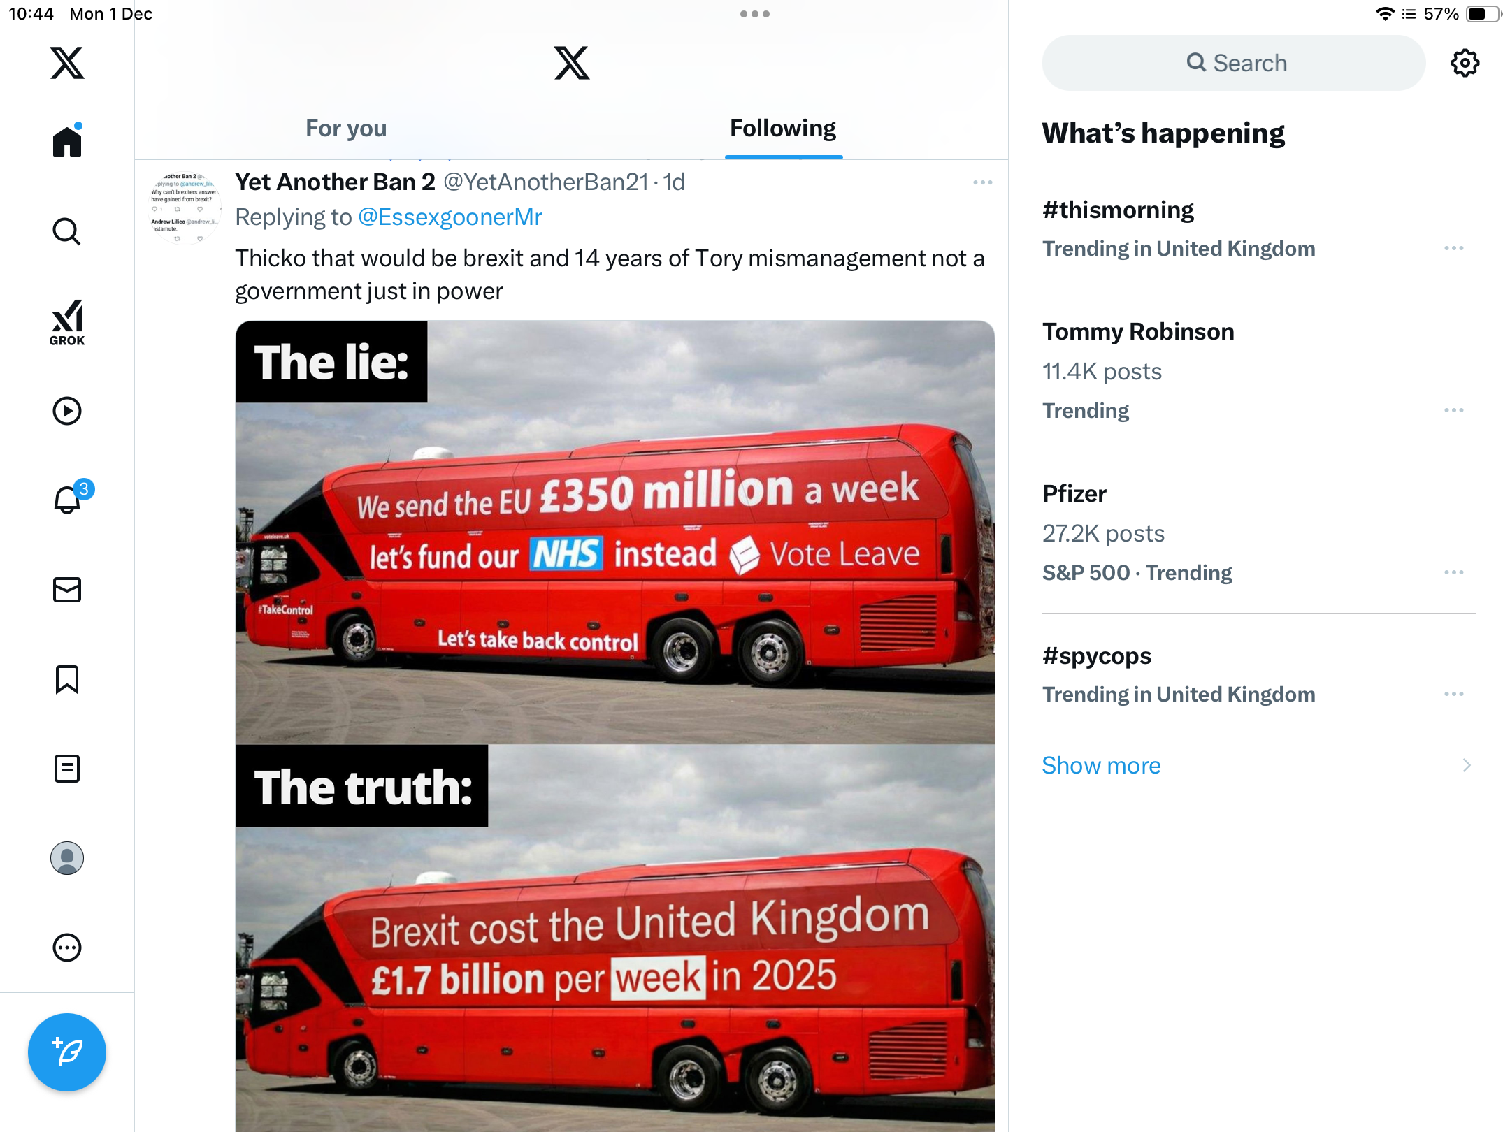The height and width of the screenshot is (1132, 1510).
Task: Switch to the For you tab
Action: [x=346, y=129]
